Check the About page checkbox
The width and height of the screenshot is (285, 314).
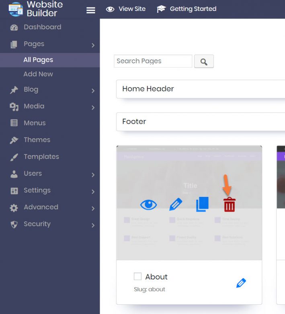(137, 276)
